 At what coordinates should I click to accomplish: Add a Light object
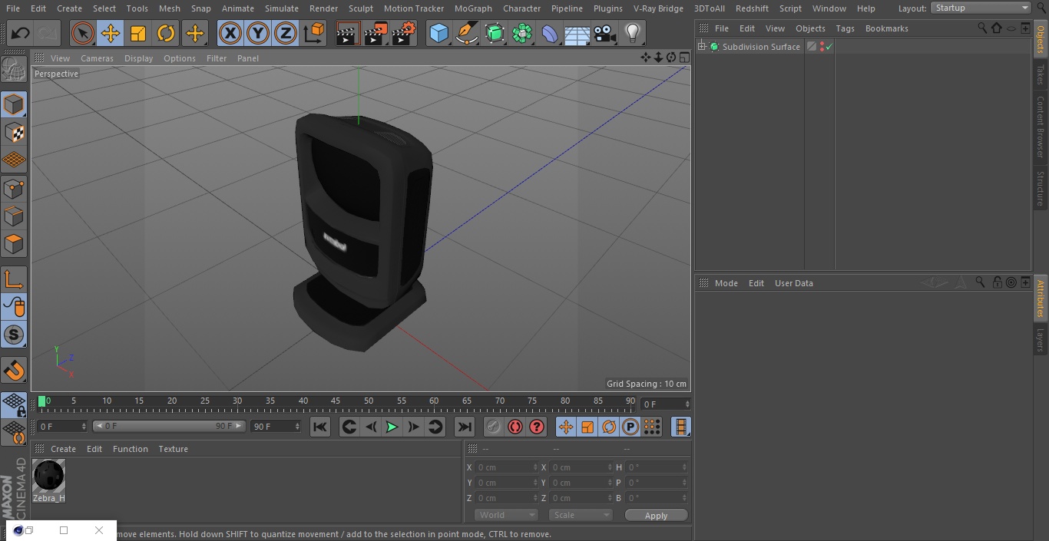tap(633, 33)
